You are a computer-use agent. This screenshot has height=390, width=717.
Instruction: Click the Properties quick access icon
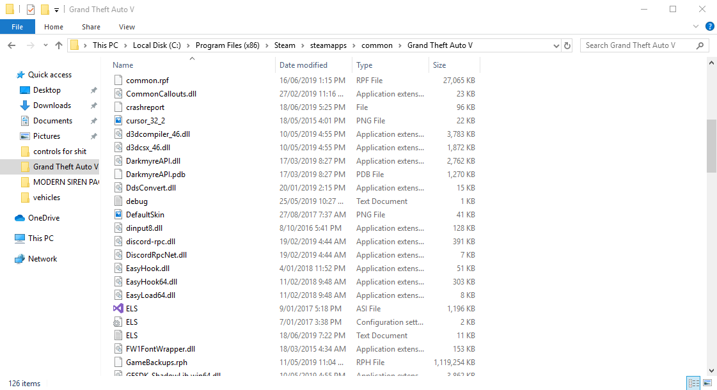30,9
